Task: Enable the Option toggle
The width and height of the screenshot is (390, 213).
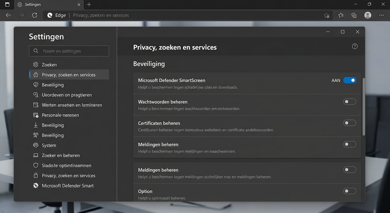Action: 350,191
